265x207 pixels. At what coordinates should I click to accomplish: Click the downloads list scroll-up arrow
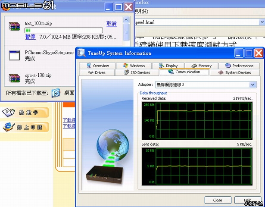[x=126, y=20]
